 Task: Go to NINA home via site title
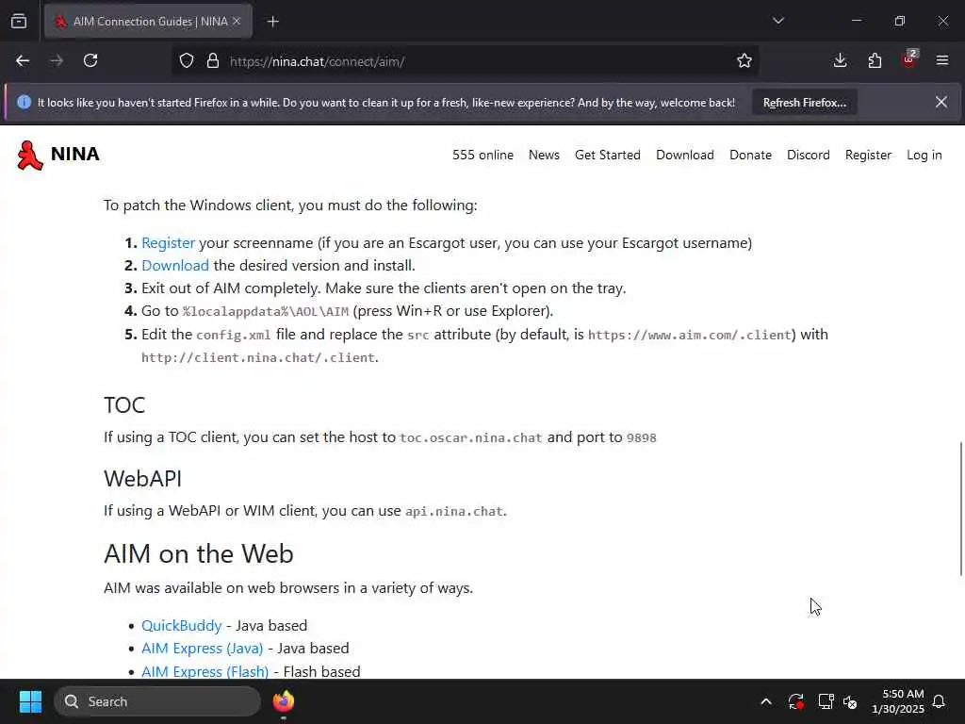click(x=75, y=154)
